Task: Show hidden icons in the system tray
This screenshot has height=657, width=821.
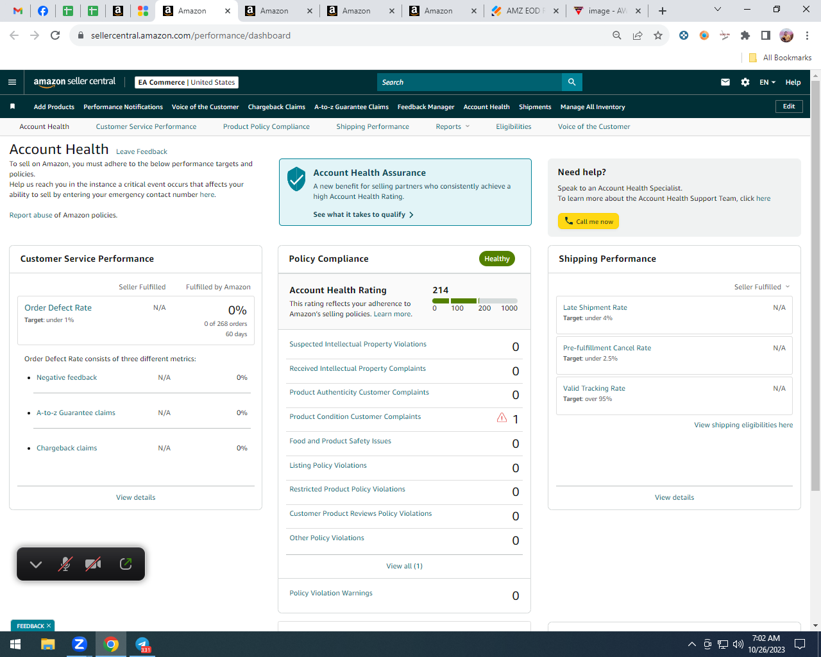Action: click(691, 644)
